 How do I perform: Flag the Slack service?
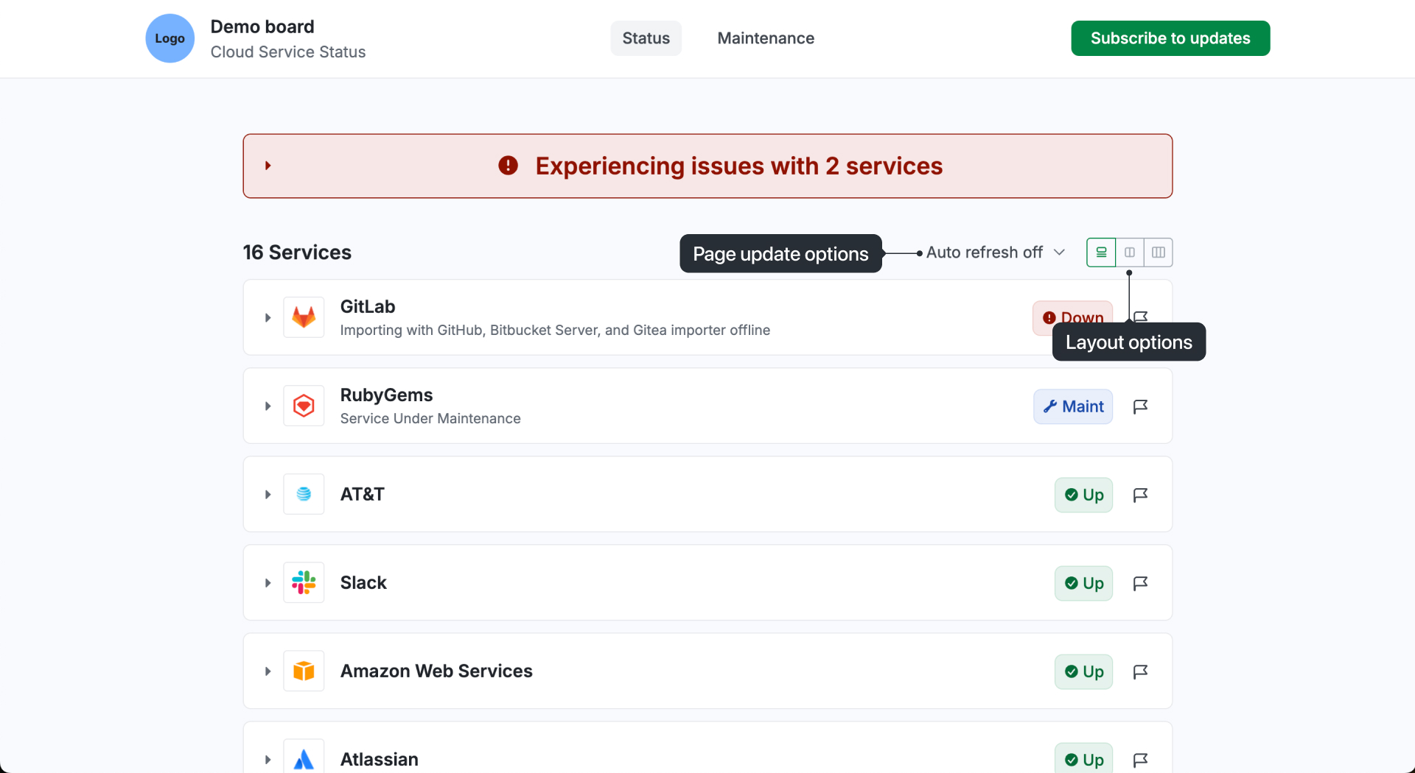pyautogui.click(x=1140, y=583)
